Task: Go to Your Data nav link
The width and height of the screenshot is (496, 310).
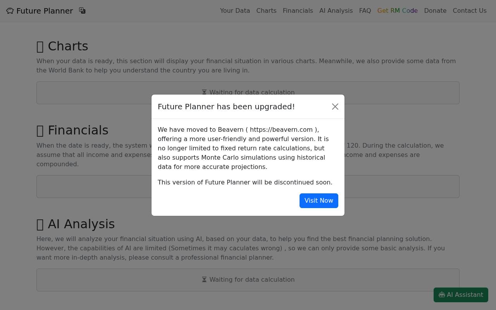Action: (235, 11)
